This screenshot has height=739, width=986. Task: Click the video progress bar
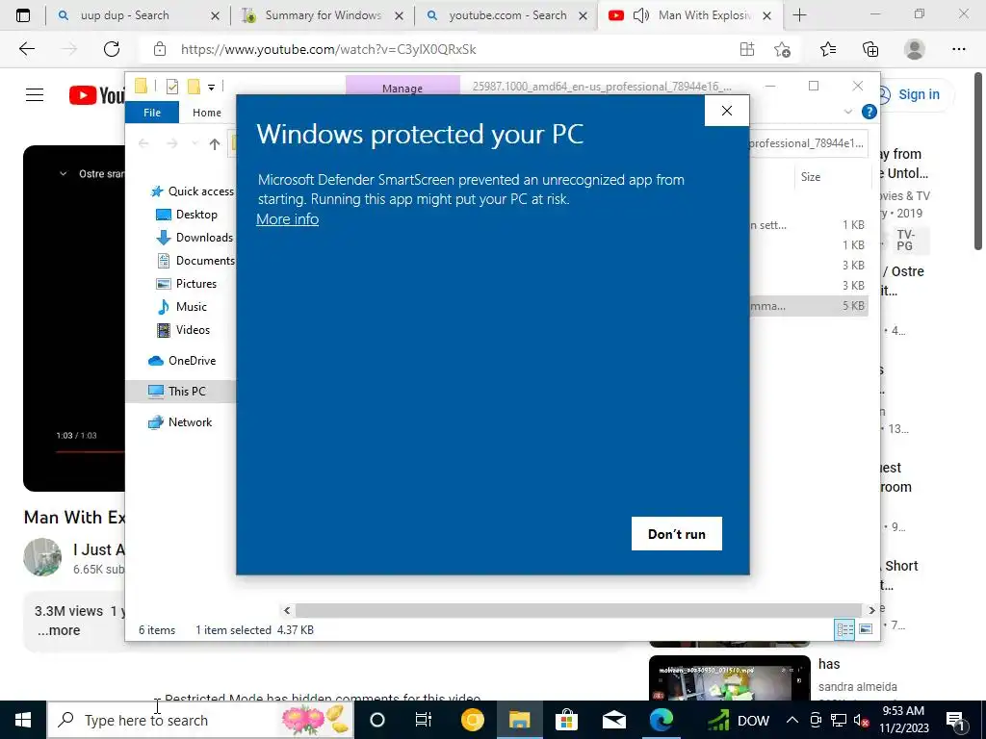[90, 452]
